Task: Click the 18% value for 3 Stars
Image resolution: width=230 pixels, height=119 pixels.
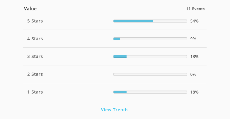Action: (194, 57)
